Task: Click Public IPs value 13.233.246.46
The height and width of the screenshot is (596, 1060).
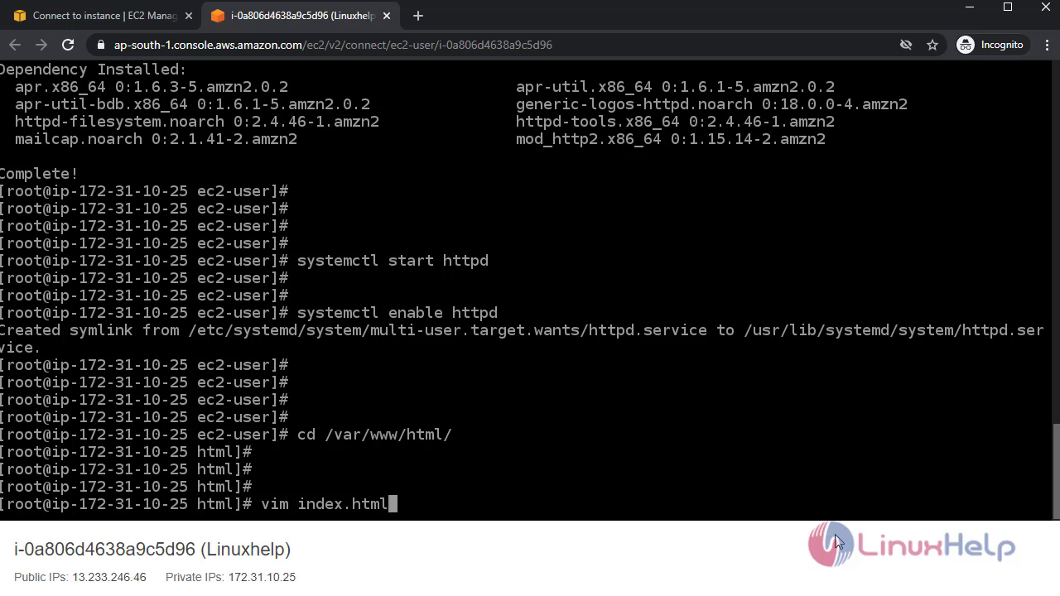Action: [109, 577]
